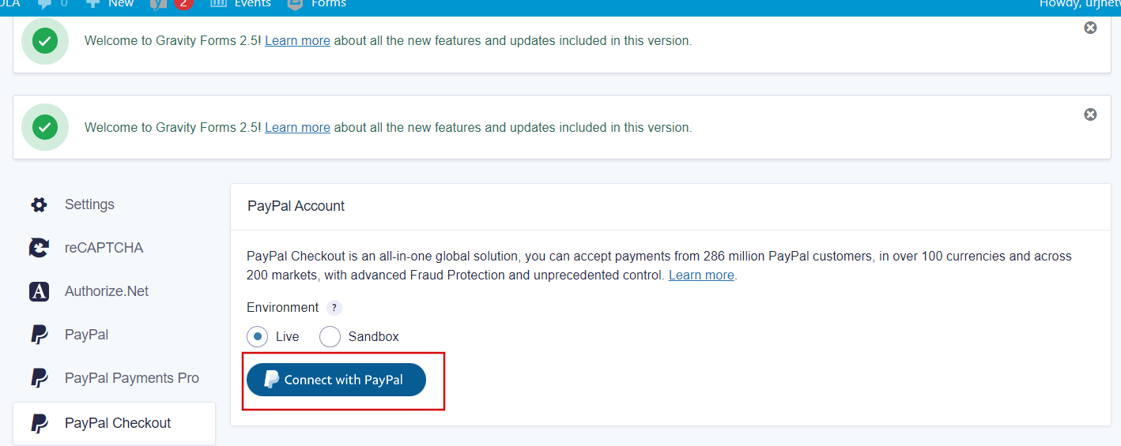Click the PayPal Payments Pro icon
The height and width of the screenshot is (446, 1121).
tap(39, 378)
